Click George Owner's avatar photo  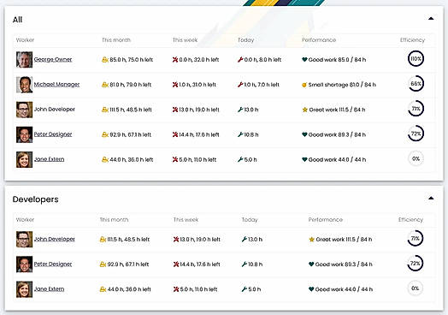click(24, 60)
